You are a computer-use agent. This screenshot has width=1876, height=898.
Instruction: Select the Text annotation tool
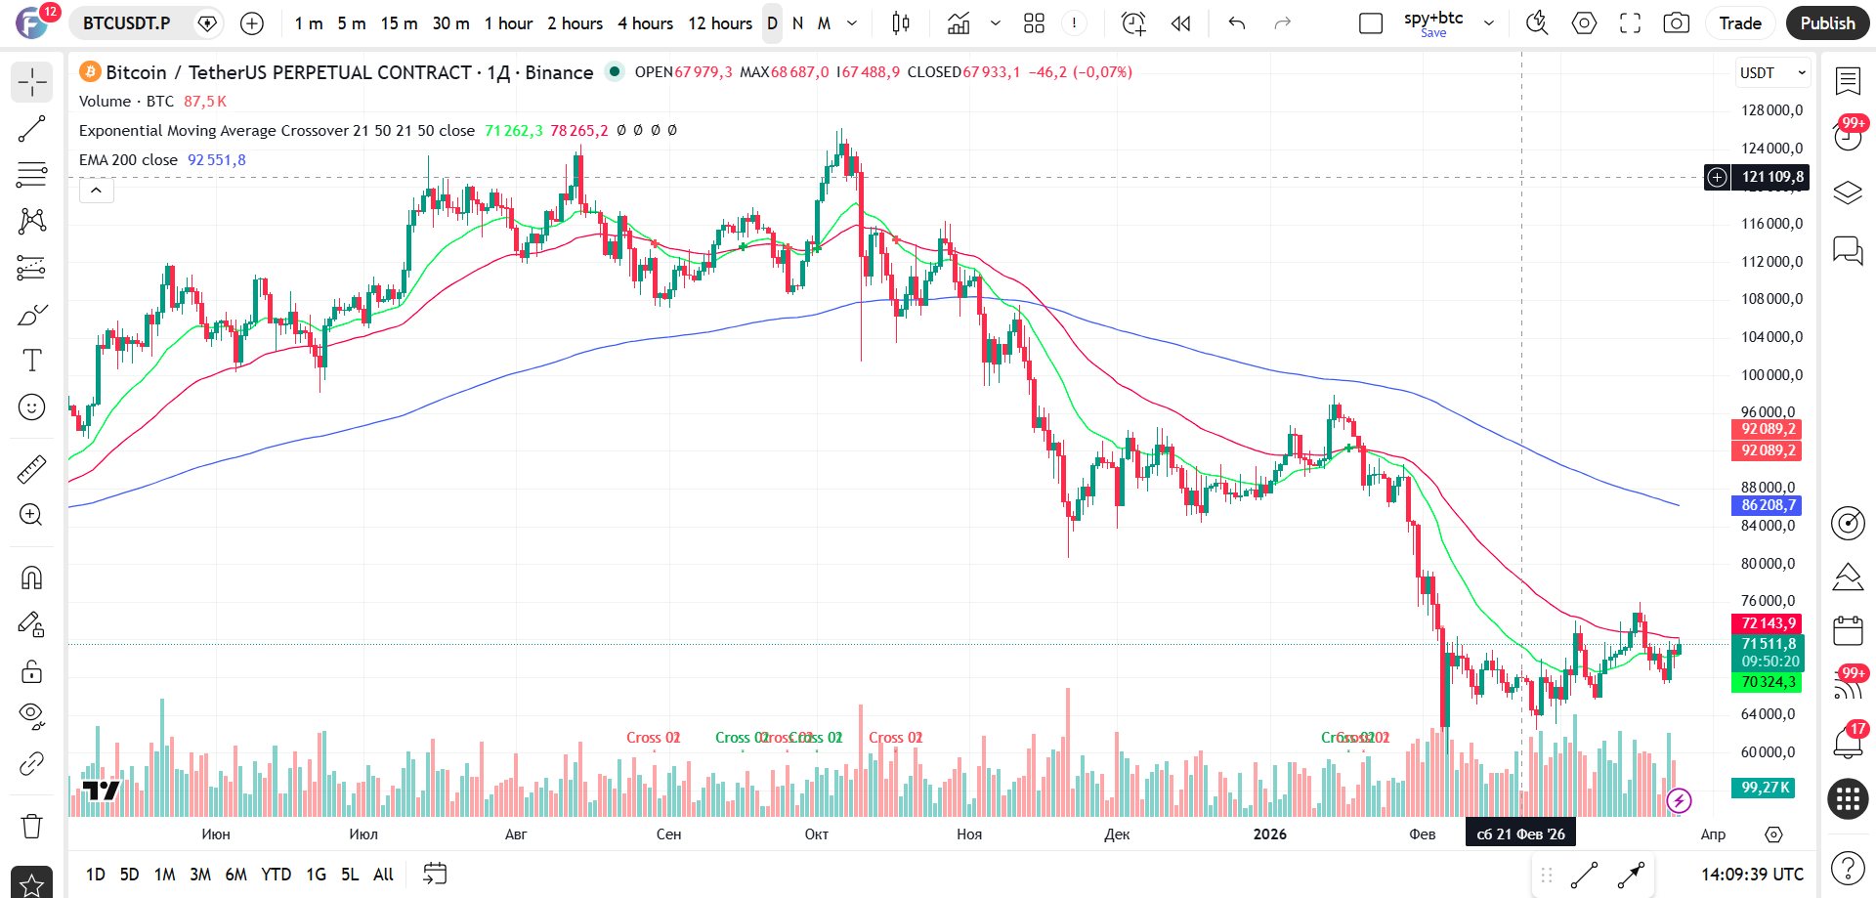[x=32, y=361]
